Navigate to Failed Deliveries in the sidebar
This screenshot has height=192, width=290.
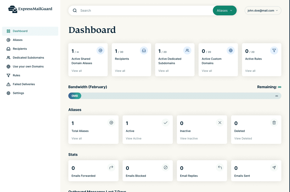coord(24,84)
